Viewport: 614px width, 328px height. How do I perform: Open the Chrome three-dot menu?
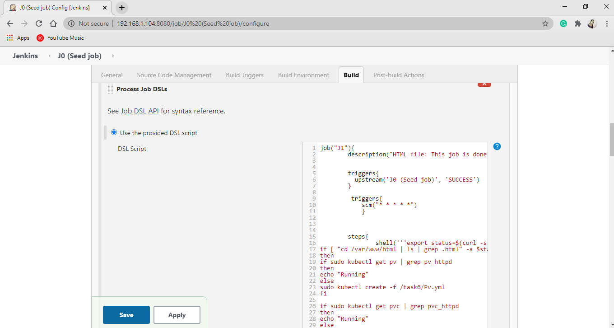pos(606,23)
